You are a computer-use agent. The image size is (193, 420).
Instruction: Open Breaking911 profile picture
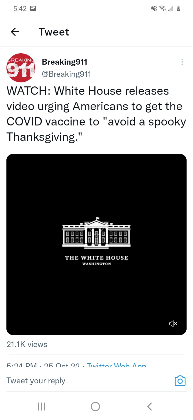[x=21, y=68]
